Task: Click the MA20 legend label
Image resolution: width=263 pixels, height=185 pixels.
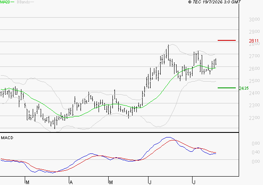Action: click(x=5, y=2)
